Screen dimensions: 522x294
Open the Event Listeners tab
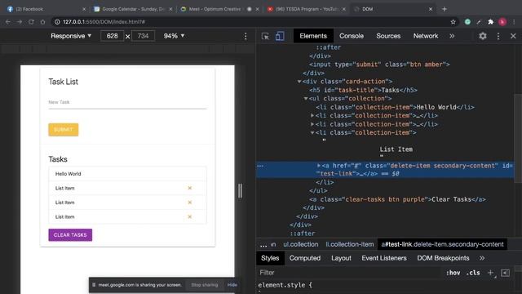point(384,258)
